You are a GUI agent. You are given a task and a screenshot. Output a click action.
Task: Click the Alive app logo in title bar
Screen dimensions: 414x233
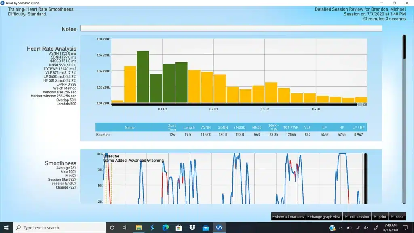pos(3,3)
